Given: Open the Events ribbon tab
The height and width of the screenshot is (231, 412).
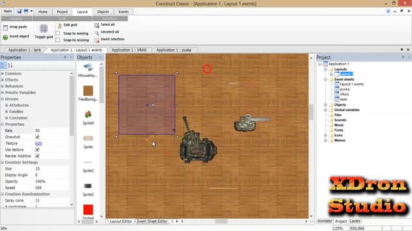Looking at the screenshot, I should [x=124, y=12].
